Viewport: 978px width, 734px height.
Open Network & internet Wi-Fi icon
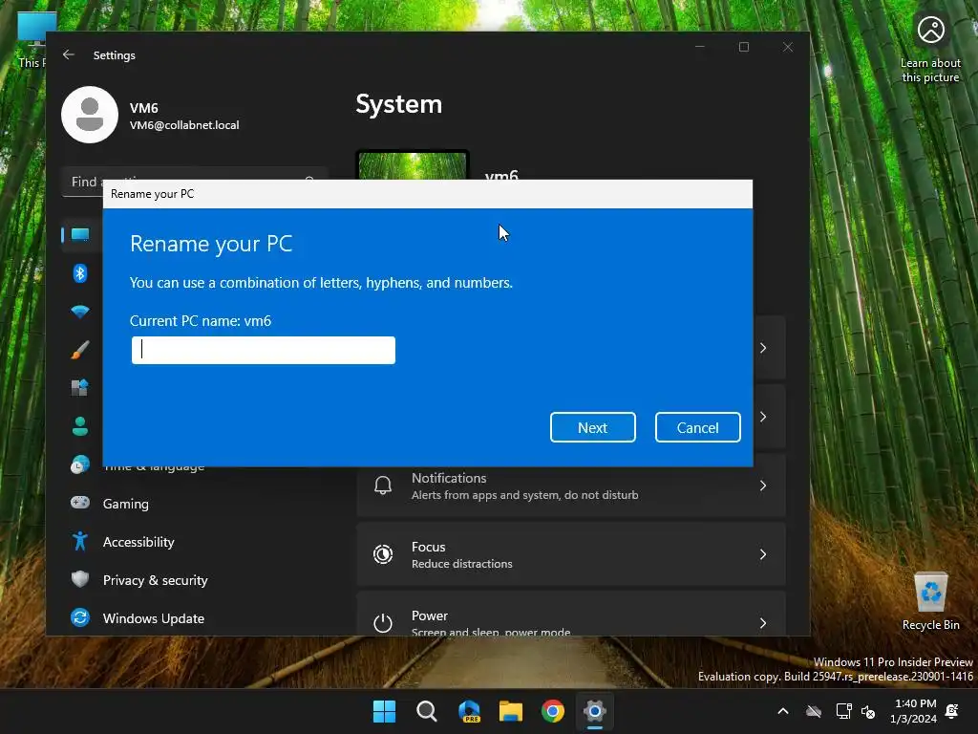[x=80, y=312]
